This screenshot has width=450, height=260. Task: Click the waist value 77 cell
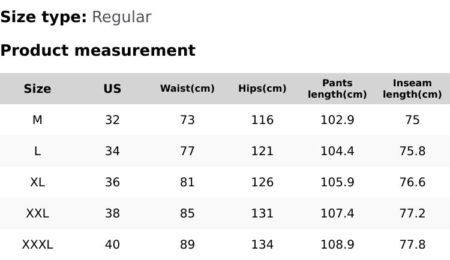point(187,151)
